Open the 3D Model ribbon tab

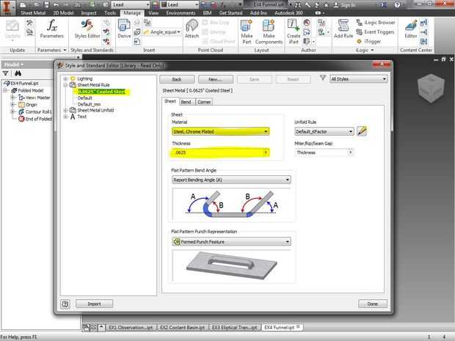coord(63,12)
